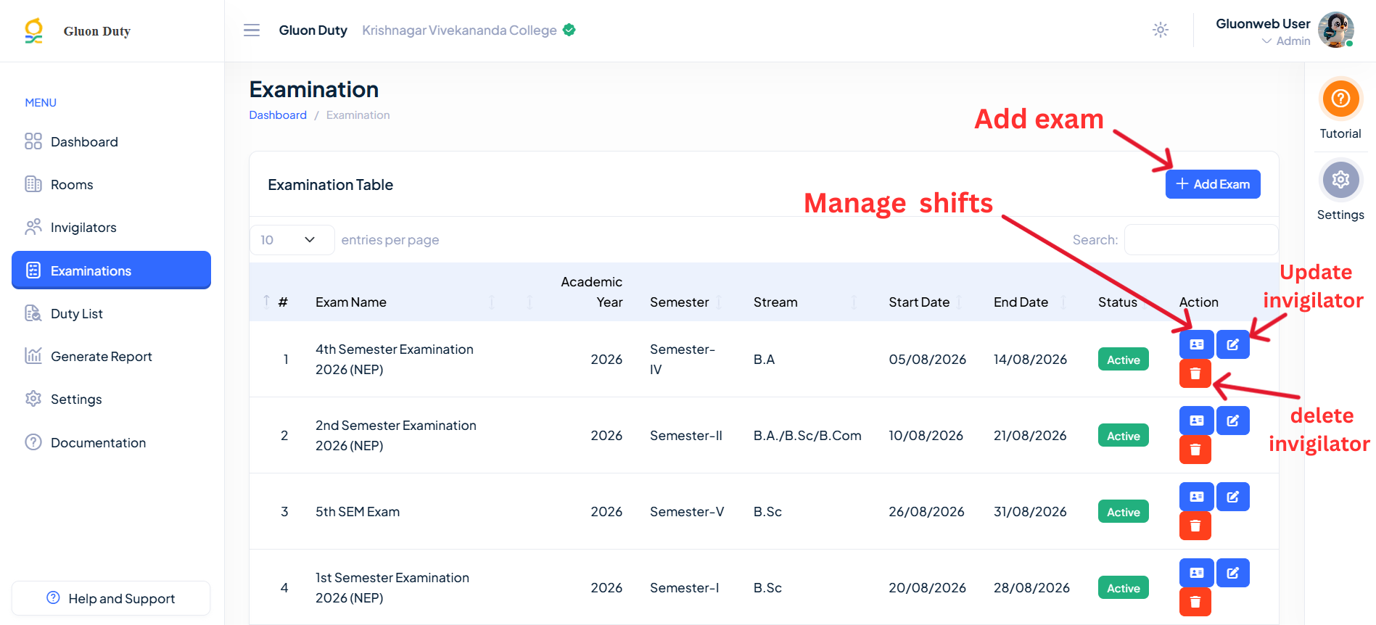The width and height of the screenshot is (1376, 625).
Task: Edit the 4th Semester Examination row
Action: coord(1232,344)
